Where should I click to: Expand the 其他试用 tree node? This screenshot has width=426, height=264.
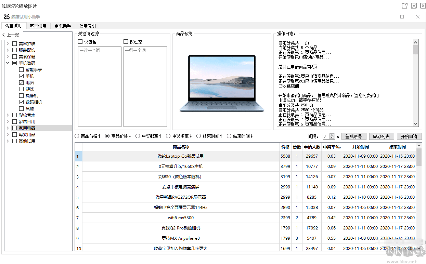pyautogui.click(x=8, y=141)
